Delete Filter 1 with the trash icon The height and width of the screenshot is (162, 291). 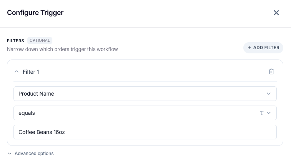tap(271, 71)
